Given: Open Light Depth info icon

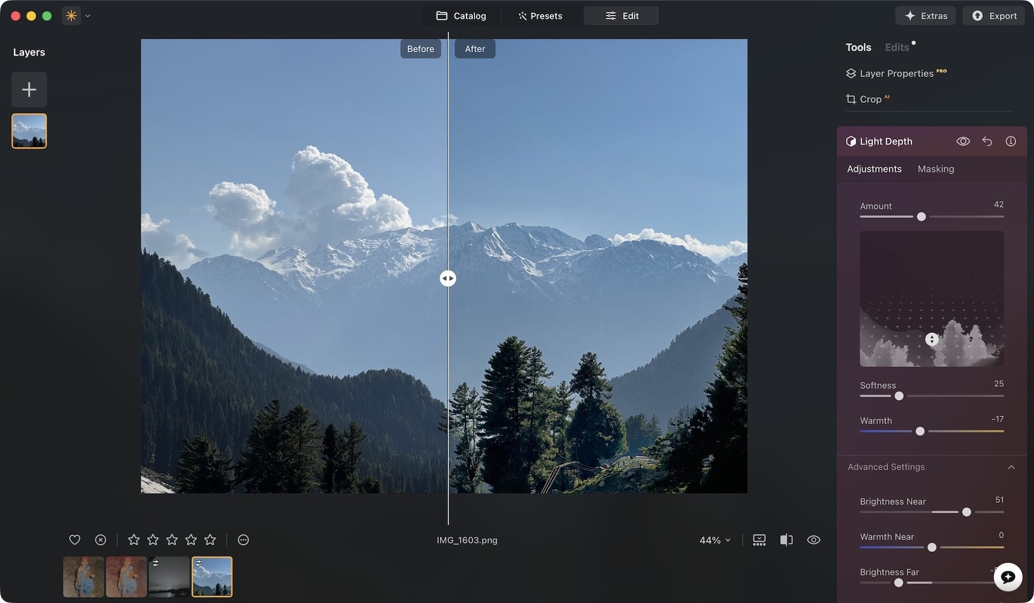Looking at the screenshot, I should (1011, 141).
